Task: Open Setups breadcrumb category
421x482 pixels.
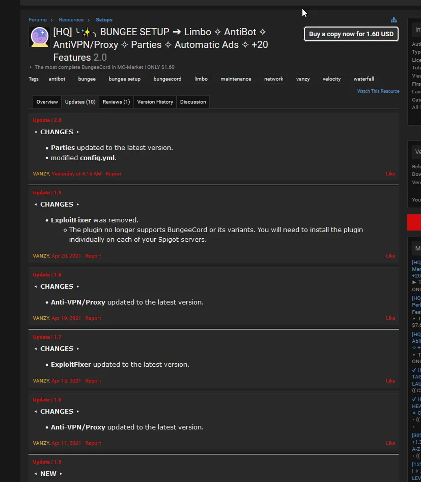Action: pyautogui.click(x=104, y=20)
